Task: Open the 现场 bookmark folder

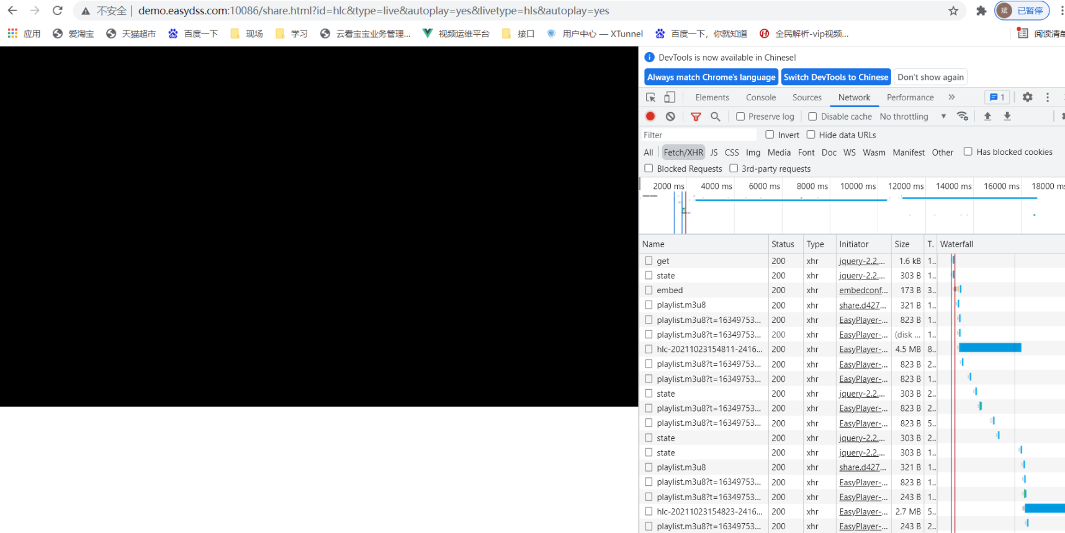Action: tap(246, 33)
